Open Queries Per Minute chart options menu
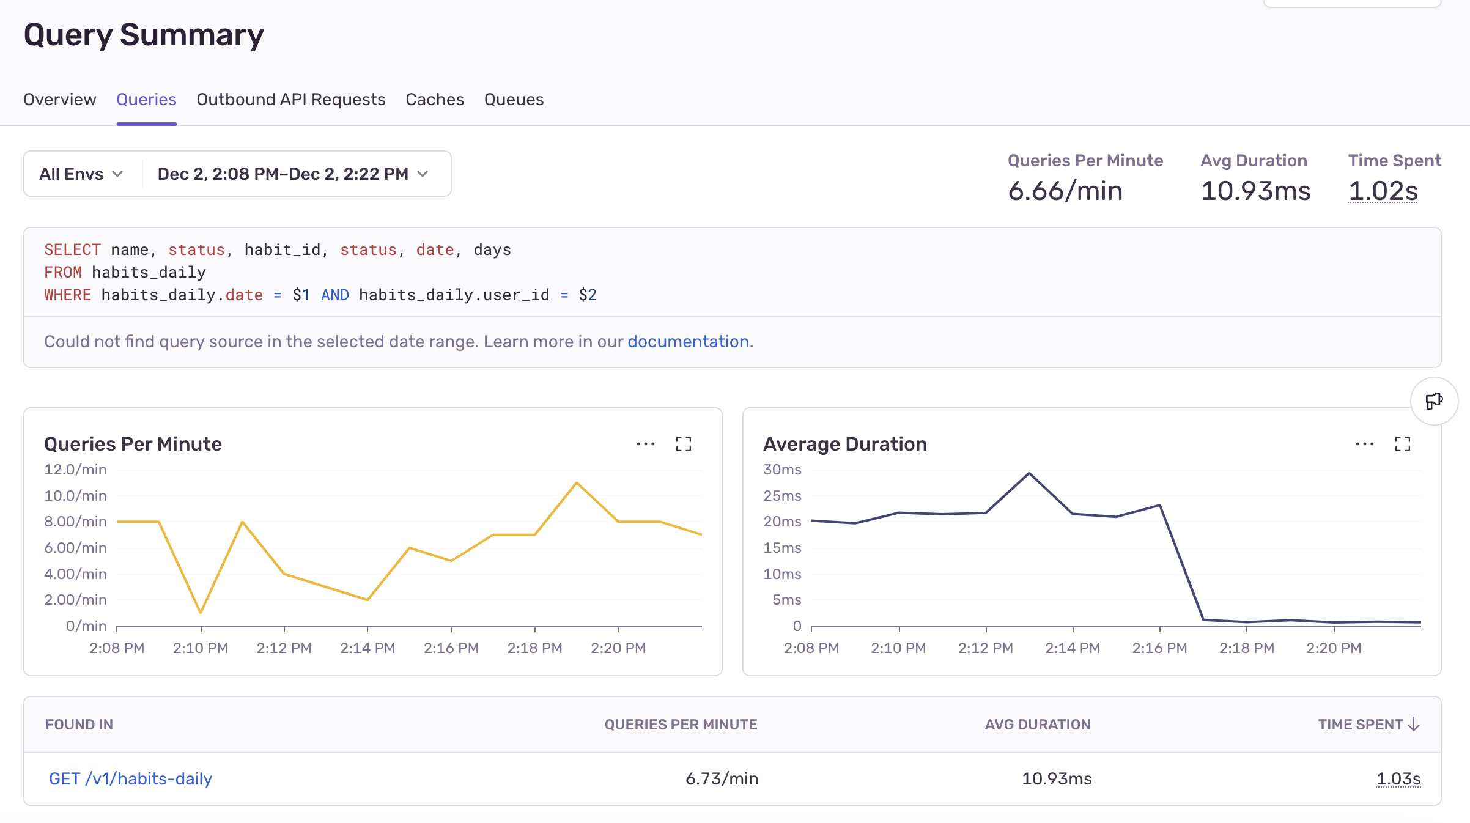This screenshot has height=823, width=1470. pyautogui.click(x=645, y=444)
